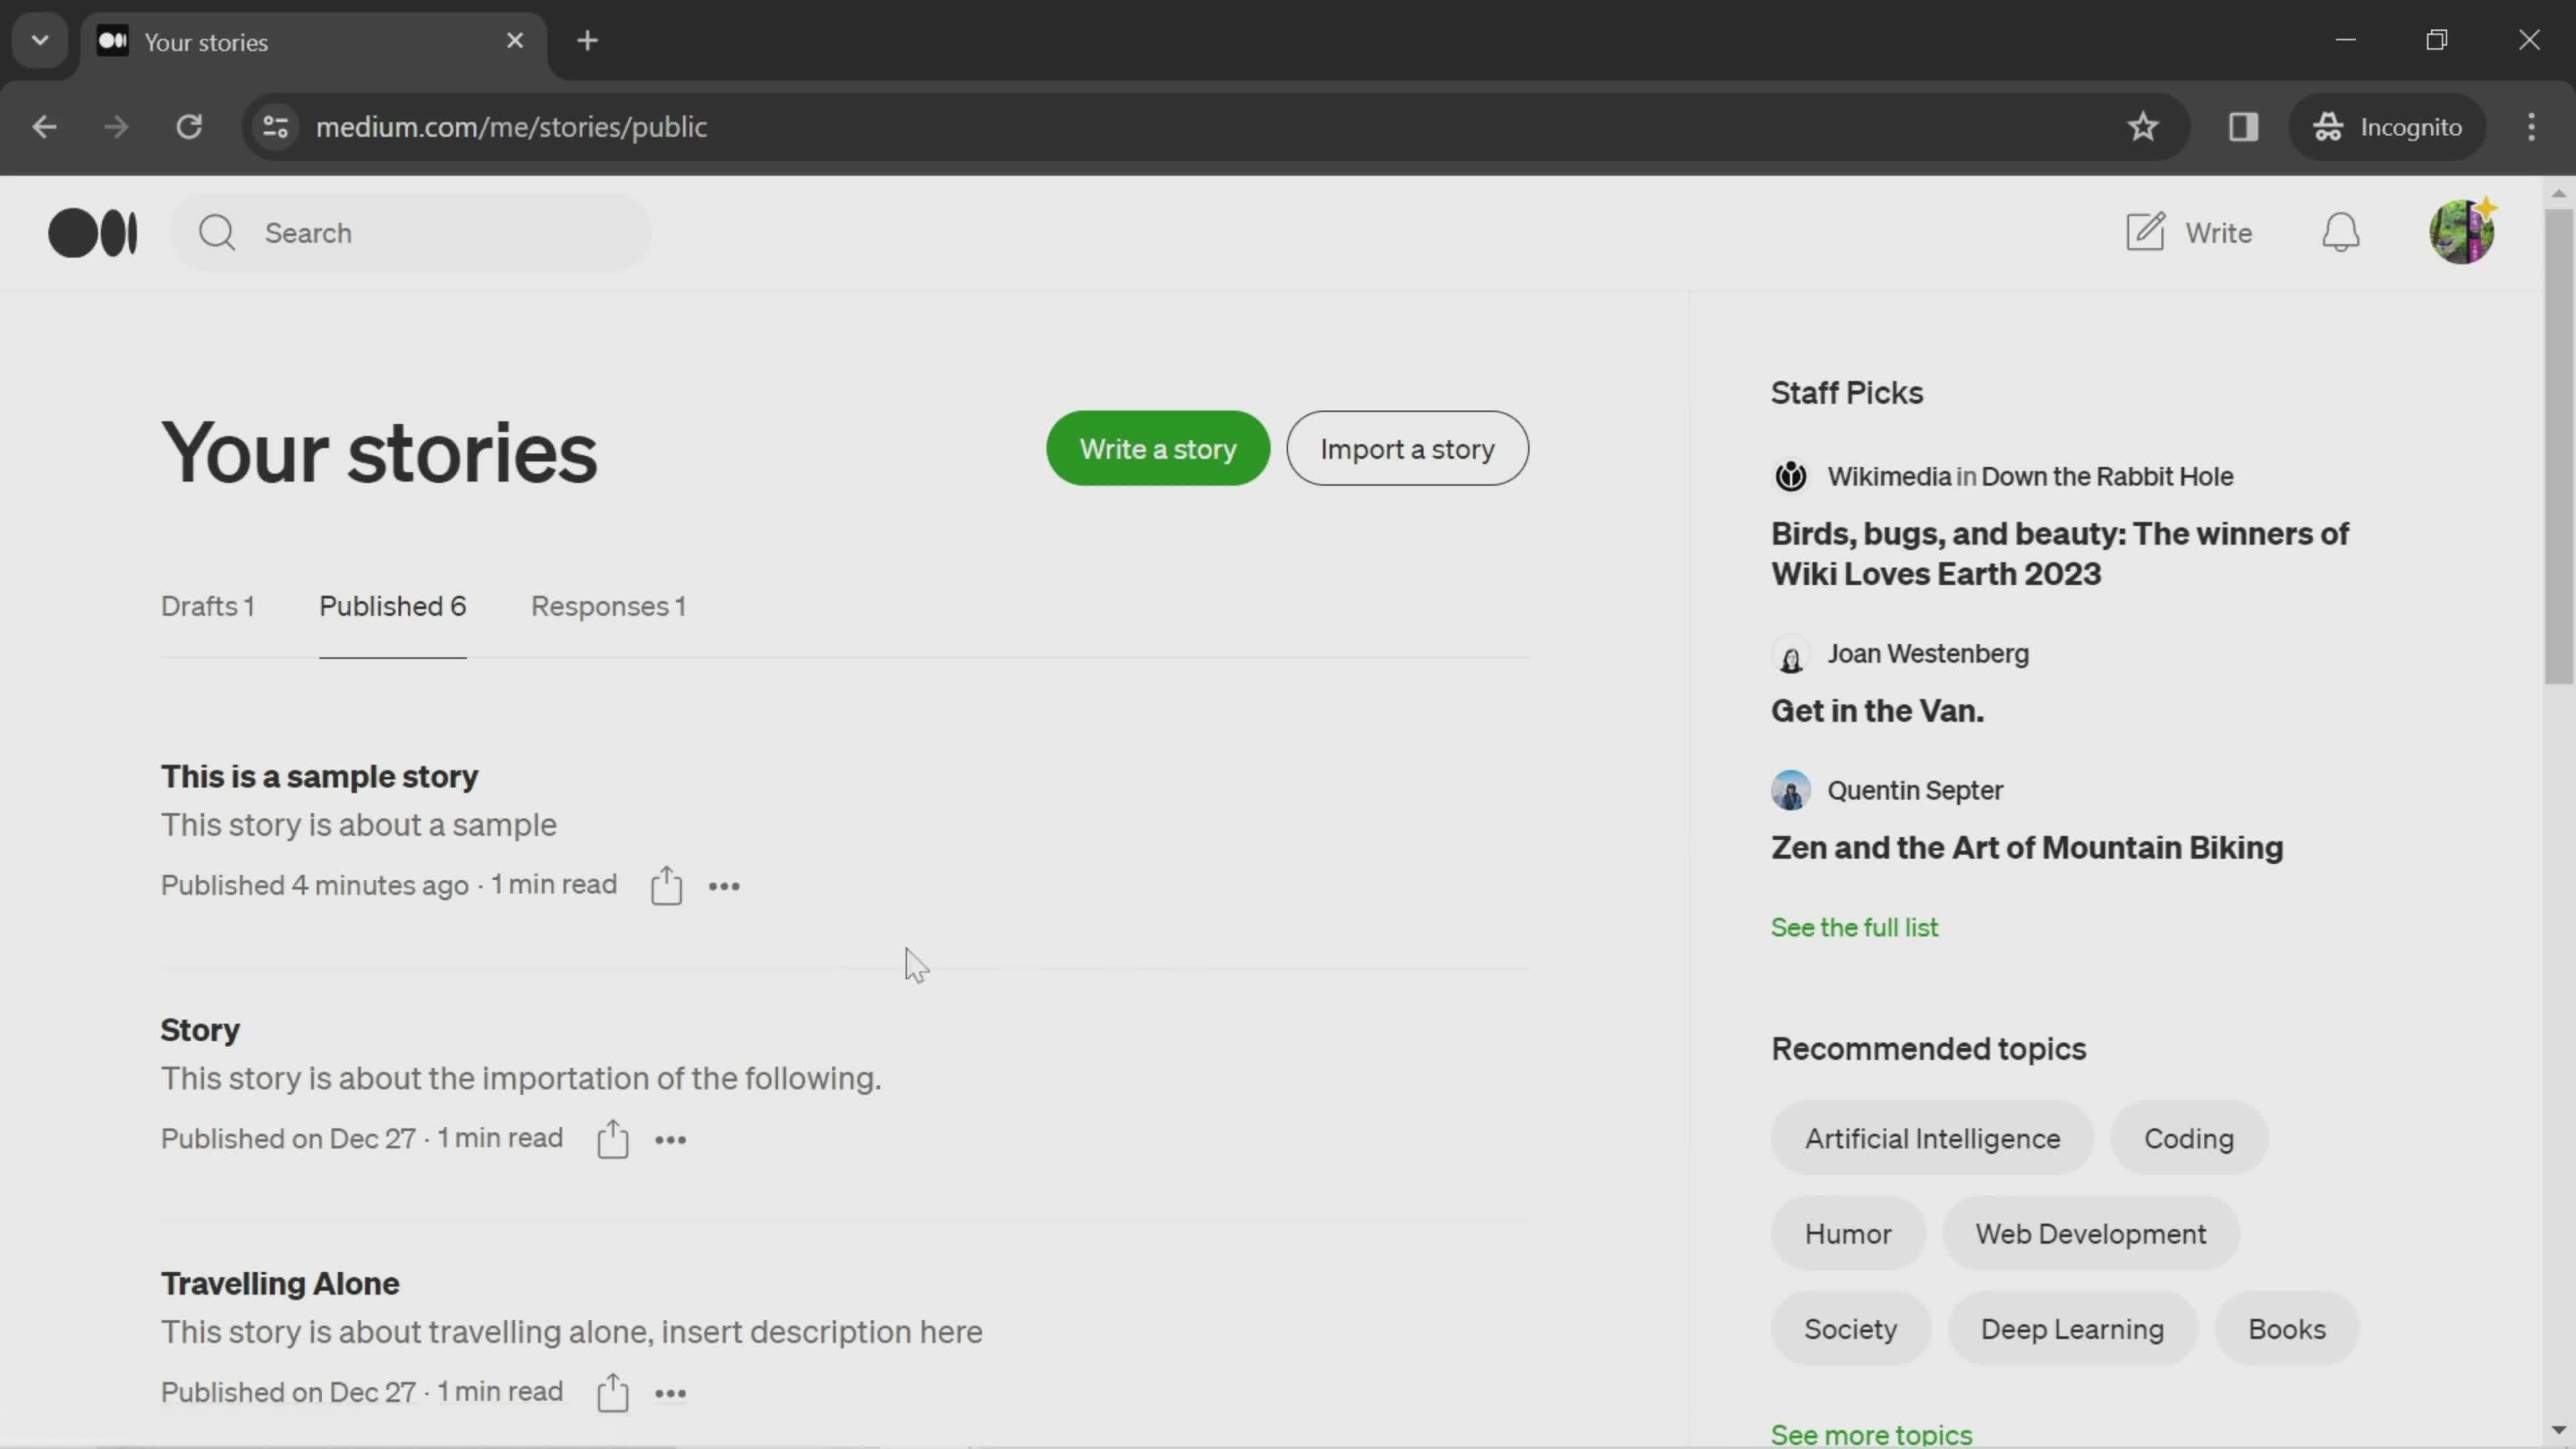Click the three-dot menu on Story post
The width and height of the screenshot is (2576, 1449).
(x=671, y=1139)
